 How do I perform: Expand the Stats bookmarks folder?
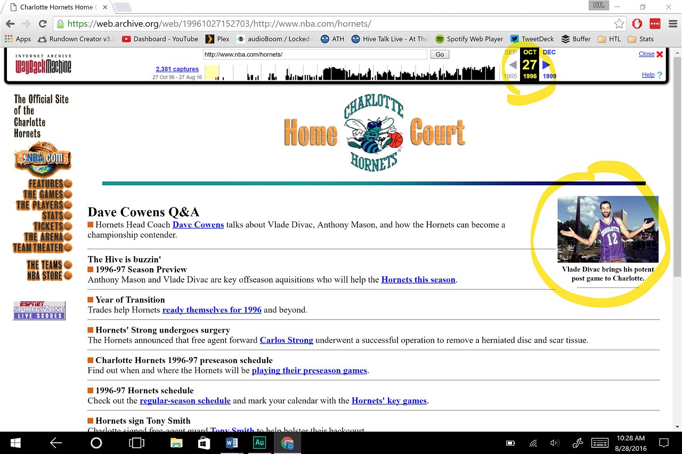640,39
